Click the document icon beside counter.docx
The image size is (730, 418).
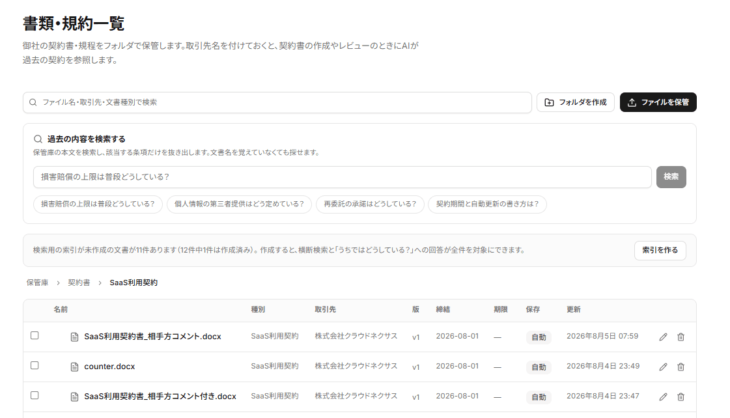tap(74, 367)
